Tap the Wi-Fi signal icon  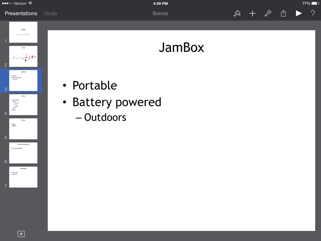click(x=30, y=3)
